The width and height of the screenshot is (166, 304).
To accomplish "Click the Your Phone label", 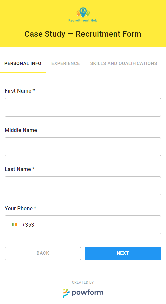I will (20, 208).
